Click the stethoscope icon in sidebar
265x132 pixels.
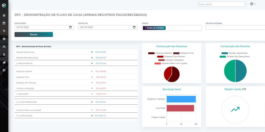pos(4,31)
